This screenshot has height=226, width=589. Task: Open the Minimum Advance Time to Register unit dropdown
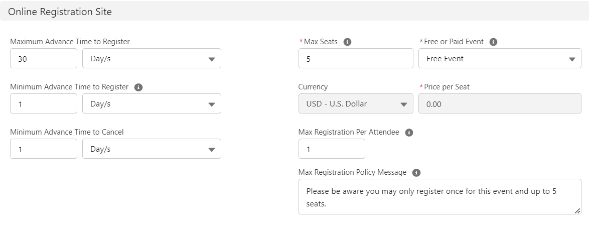152,104
